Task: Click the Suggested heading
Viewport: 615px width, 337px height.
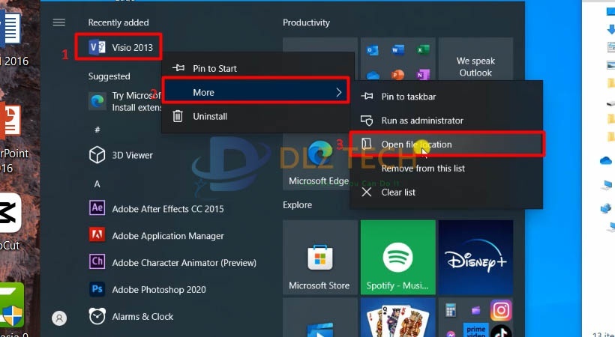Action: 109,76
